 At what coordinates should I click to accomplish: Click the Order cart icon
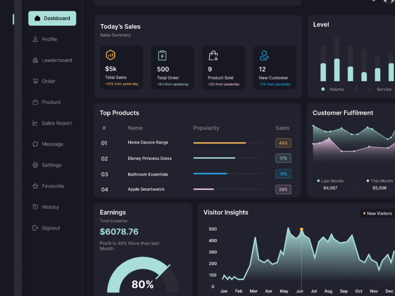[x=35, y=81]
